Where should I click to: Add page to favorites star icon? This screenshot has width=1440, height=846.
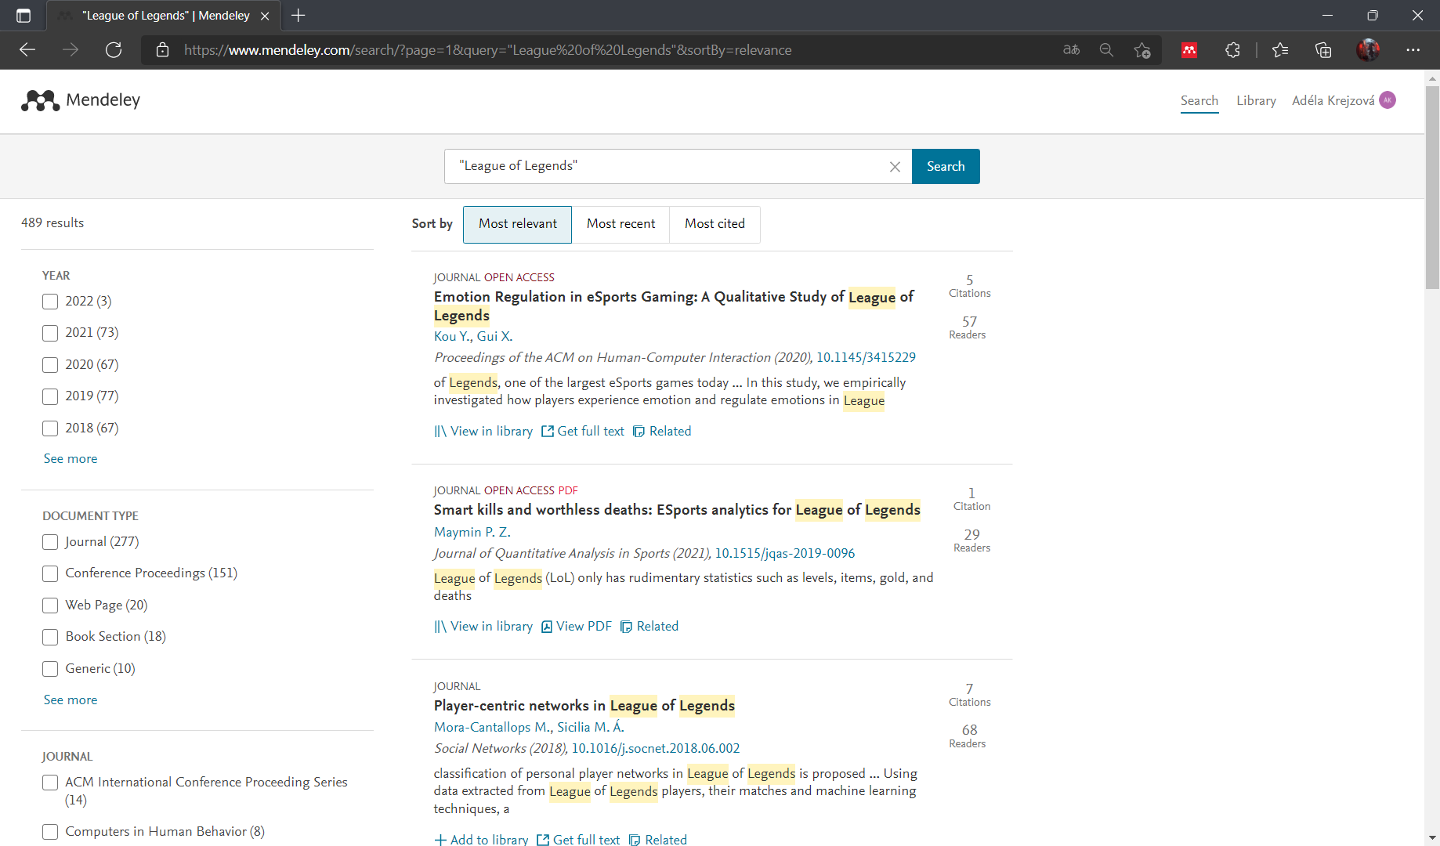pos(1142,50)
